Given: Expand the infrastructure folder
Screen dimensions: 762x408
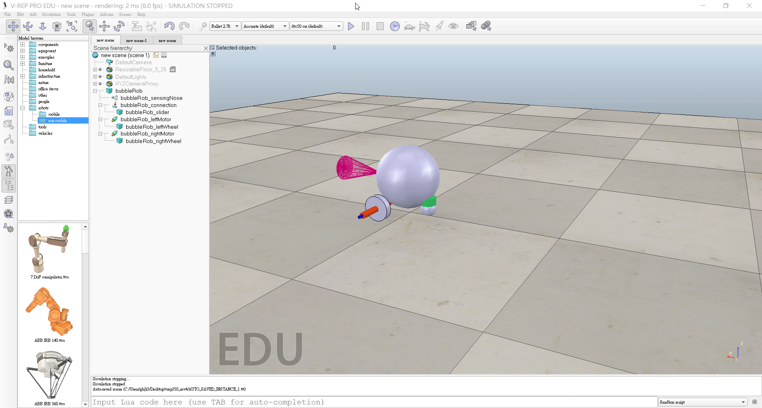Looking at the screenshot, I should click(x=23, y=76).
